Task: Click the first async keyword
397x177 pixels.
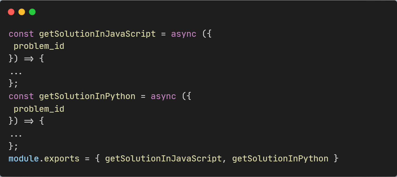Action: (184, 34)
